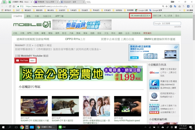This screenshot has height=130, width=195.
Task: Click the address bar URL
Action: pyautogui.click(x=47, y=6)
